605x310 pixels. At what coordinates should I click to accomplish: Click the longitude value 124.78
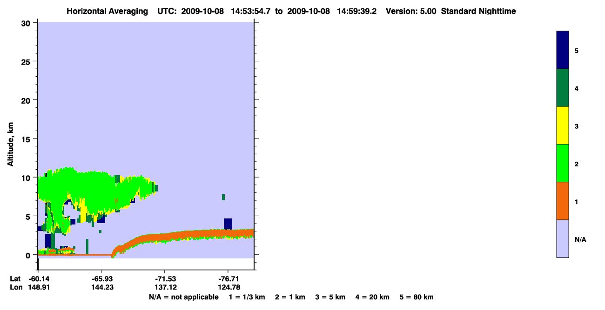(228, 287)
